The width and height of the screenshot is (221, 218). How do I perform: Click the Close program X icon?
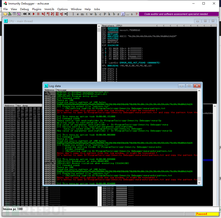coord(29,14)
